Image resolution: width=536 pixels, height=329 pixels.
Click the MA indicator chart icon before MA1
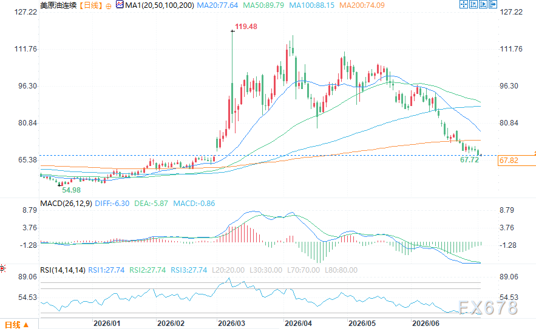[120, 5]
